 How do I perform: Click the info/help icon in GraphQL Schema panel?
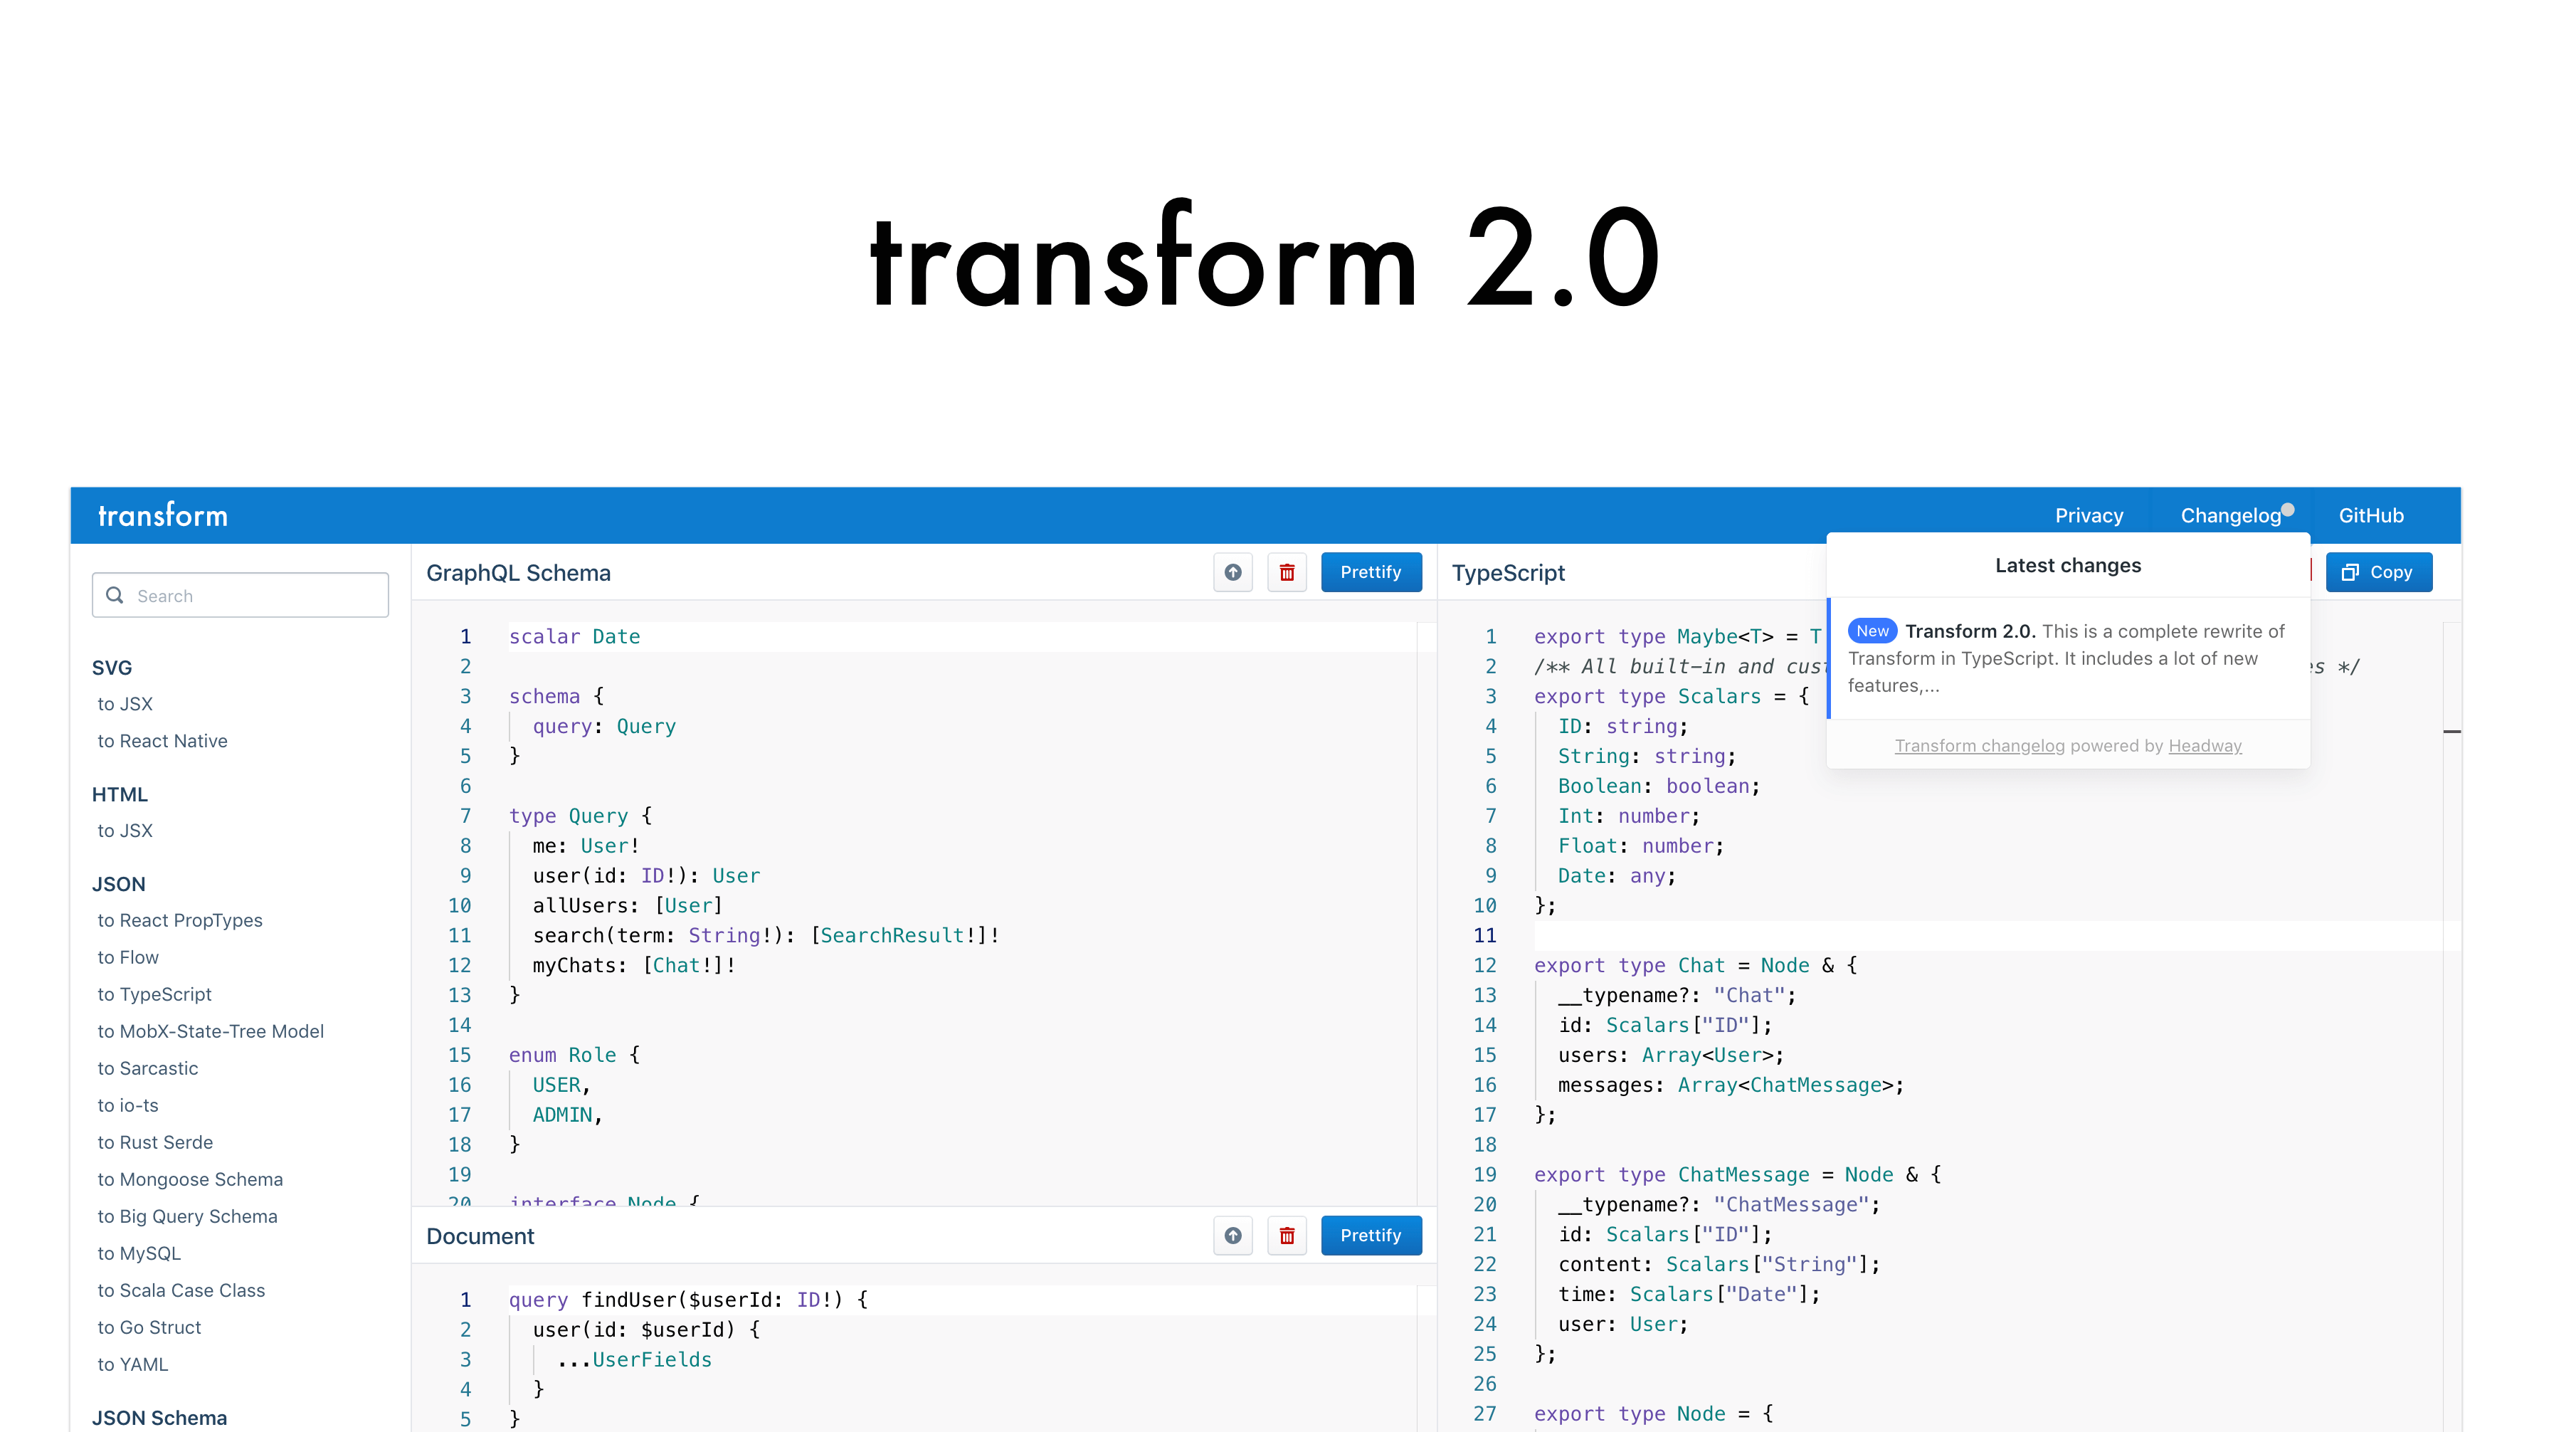pos(1234,572)
